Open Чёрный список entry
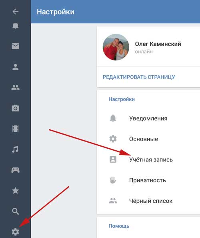Image resolution: width=200 pixels, height=238 pixels. click(148, 201)
